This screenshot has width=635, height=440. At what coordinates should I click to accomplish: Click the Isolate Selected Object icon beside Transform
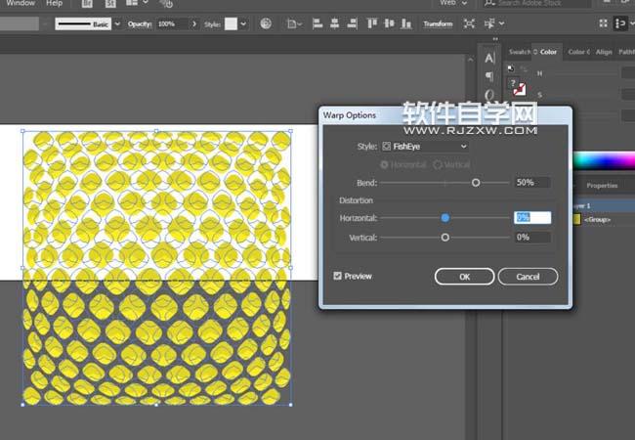coord(470,23)
